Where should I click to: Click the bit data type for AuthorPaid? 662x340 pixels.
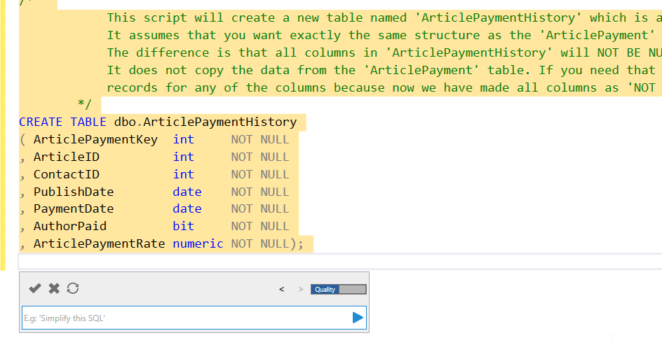pyautogui.click(x=183, y=226)
